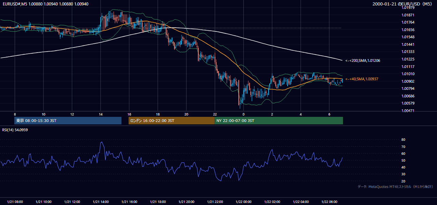Click the 1/22 00:00 time label
This screenshot has width=437, height=205.
(x=243, y=202)
